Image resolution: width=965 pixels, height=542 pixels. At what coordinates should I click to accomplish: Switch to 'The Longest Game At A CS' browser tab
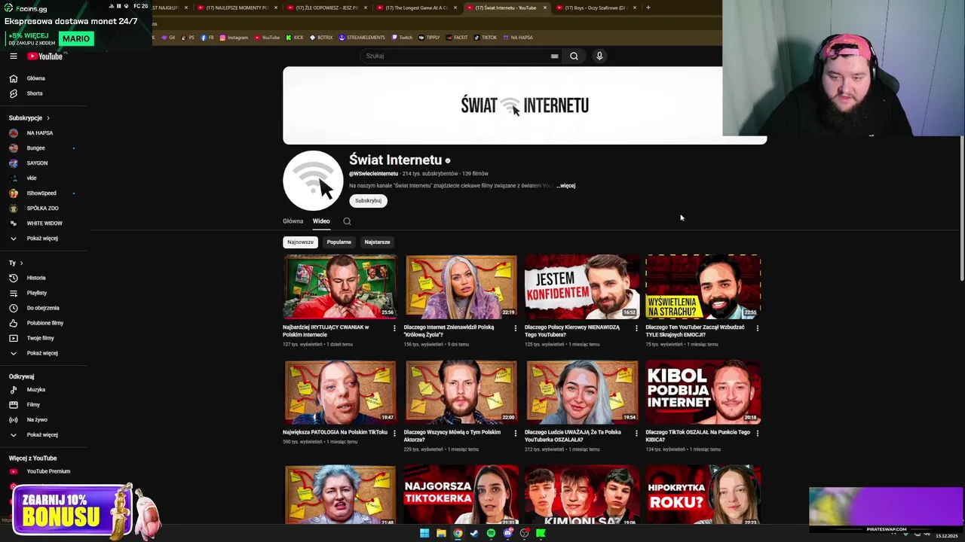click(x=417, y=8)
